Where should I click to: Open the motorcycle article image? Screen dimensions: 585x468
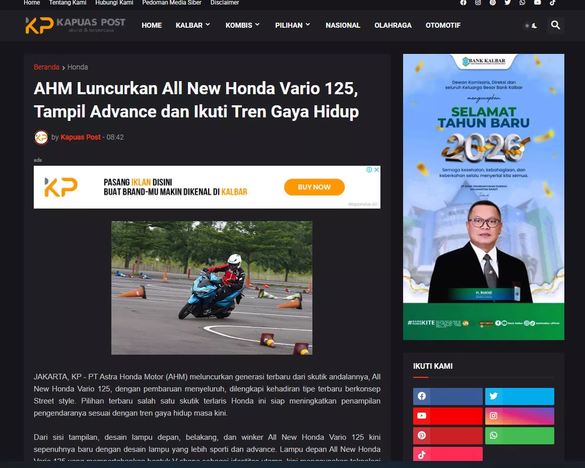coord(212,288)
